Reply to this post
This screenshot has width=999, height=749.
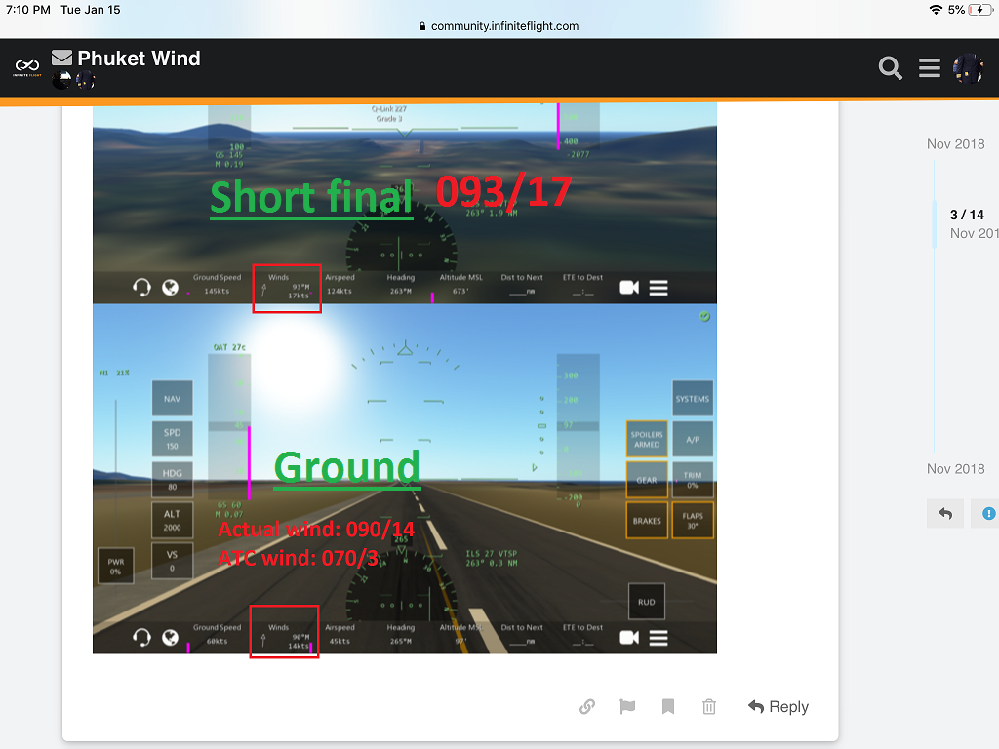(779, 706)
